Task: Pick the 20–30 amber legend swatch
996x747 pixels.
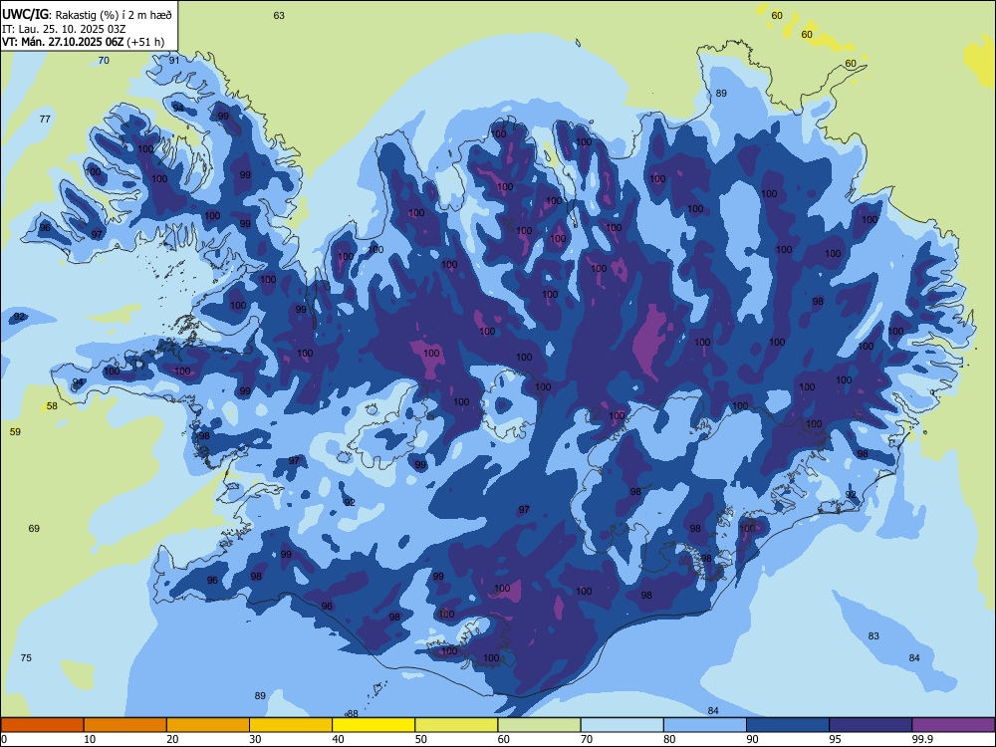Action: 208,725
